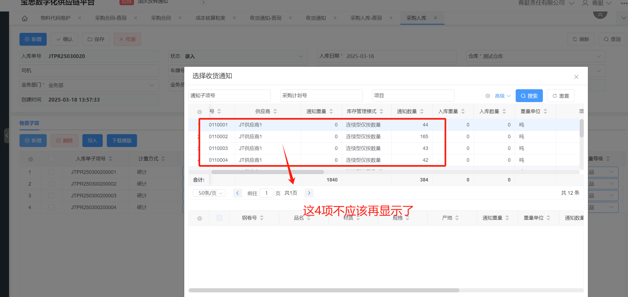Screen dimensions: 628x297
Task: Click the 保存 button
Action: [x=96, y=39]
